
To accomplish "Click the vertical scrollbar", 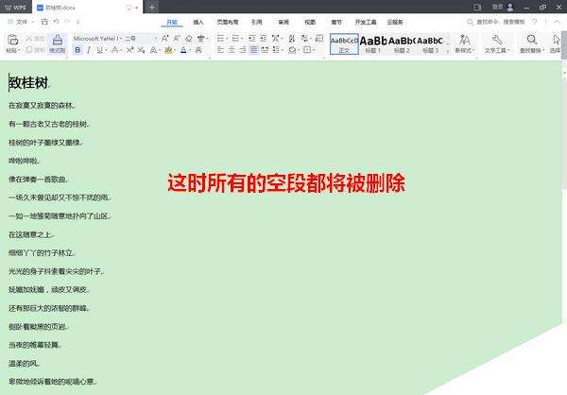I will tap(564, 196).
